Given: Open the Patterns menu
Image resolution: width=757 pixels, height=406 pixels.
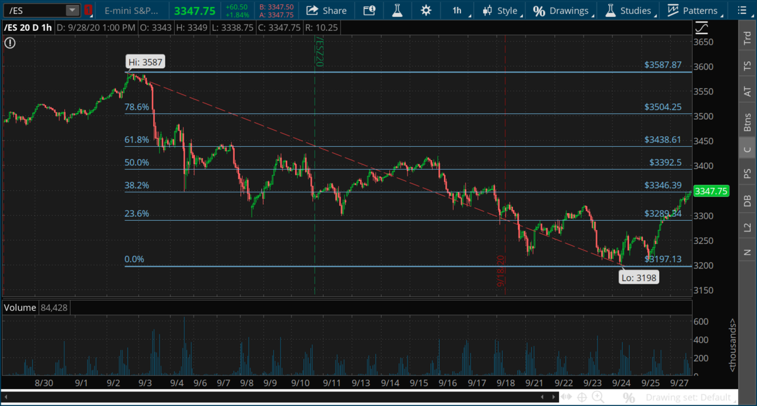Looking at the screenshot, I should (693, 11).
